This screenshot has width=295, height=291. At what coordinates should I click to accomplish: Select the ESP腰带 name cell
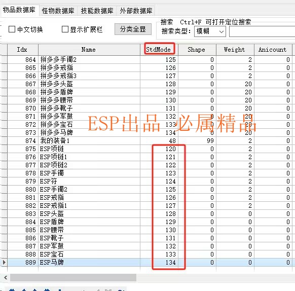89,230
